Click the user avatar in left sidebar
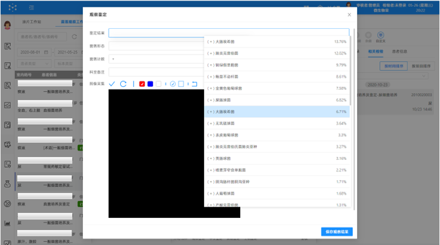Image resolution: width=440 pixels, height=245 pixels. click(x=8, y=25)
